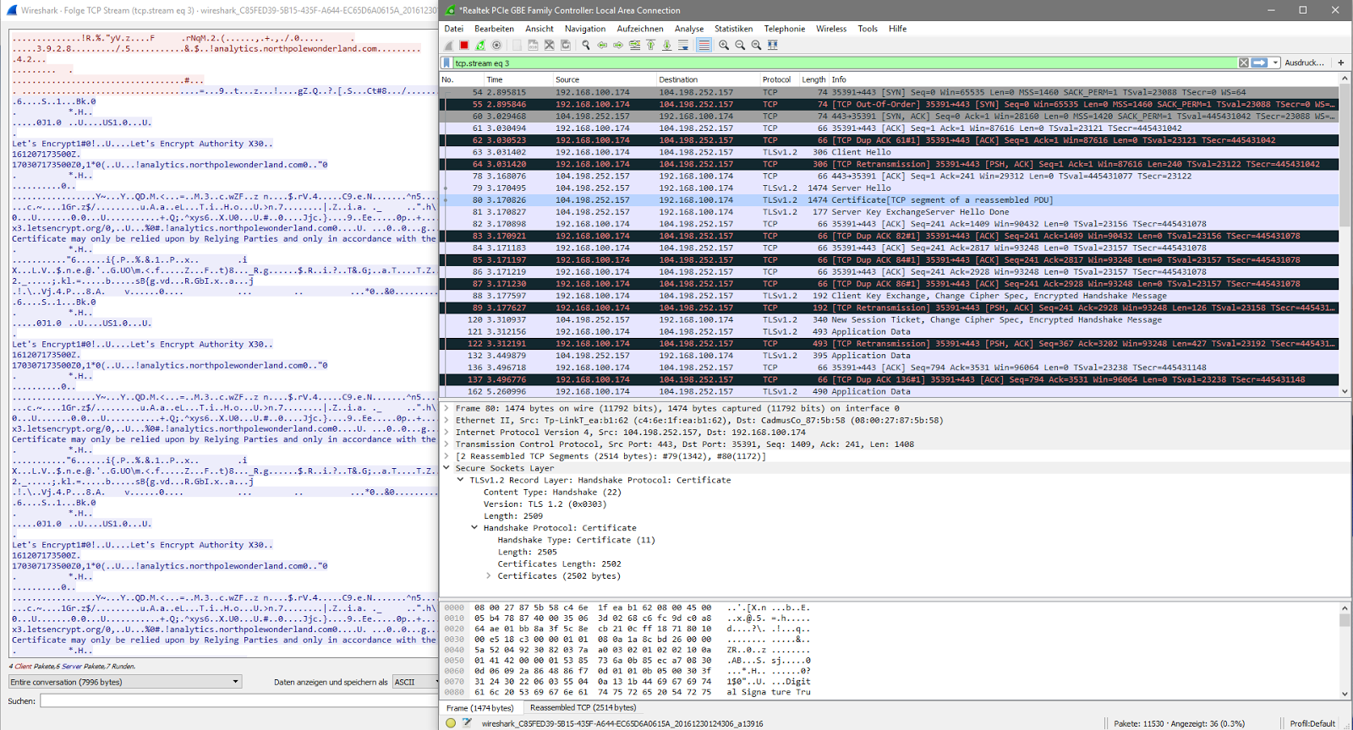Clear the display filter with X icon

click(1244, 63)
